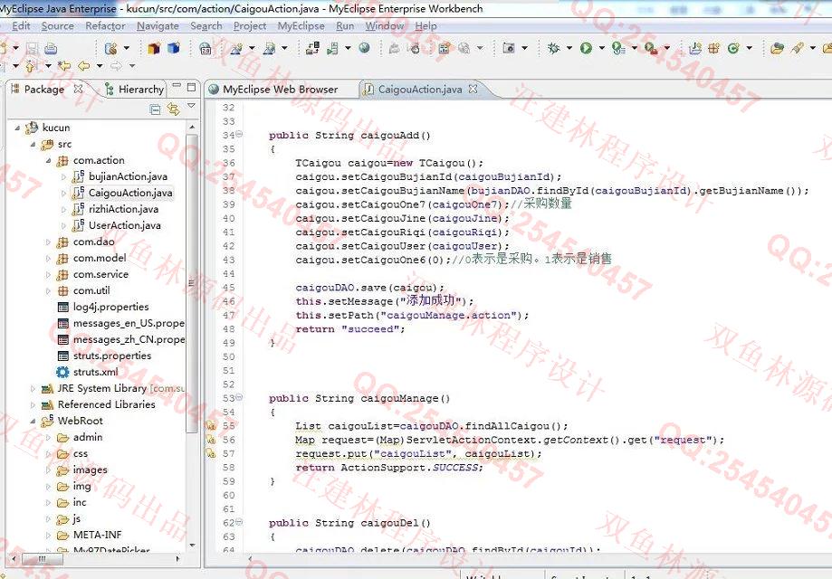This screenshot has height=579, width=832.
Task: Click the camera capture toolbar icon
Action: [x=509, y=48]
